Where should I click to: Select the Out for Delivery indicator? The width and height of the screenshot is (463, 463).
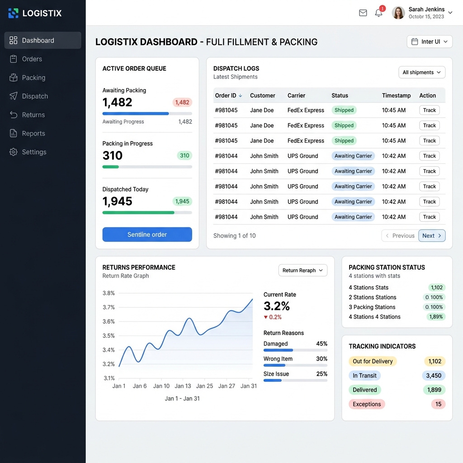point(373,361)
